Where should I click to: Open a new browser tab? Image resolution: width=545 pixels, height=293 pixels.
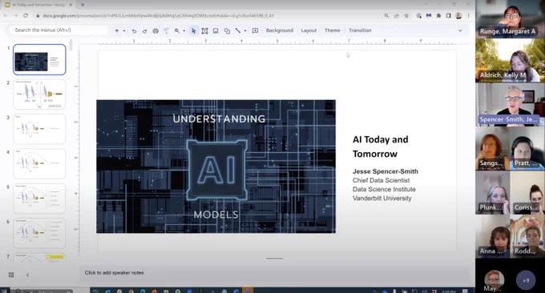pyautogui.click(x=83, y=5)
